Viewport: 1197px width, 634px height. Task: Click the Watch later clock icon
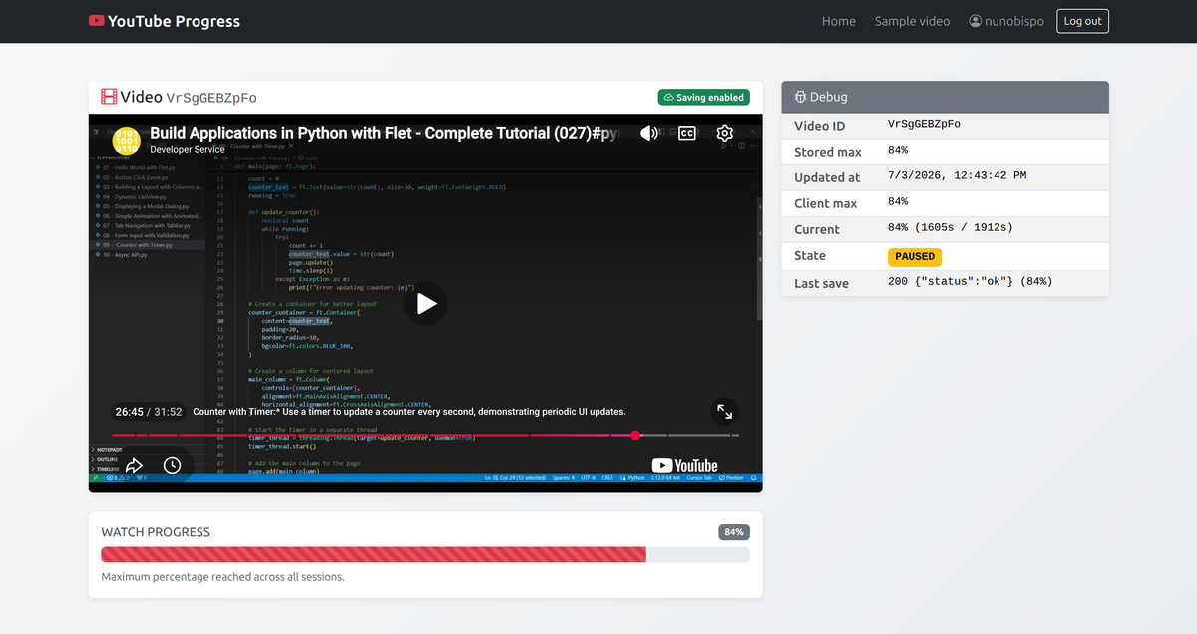[x=172, y=465]
